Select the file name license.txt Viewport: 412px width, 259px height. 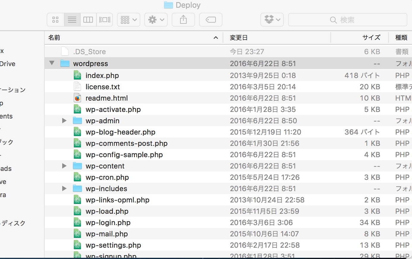(x=103, y=87)
